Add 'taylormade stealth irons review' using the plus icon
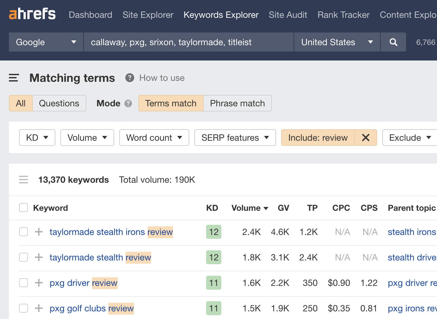The width and height of the screenshot is (437, 319). [x=38, y=232]
